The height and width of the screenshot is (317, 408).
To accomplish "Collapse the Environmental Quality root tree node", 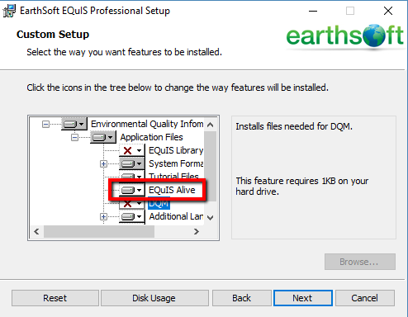I will click(45, 125).
